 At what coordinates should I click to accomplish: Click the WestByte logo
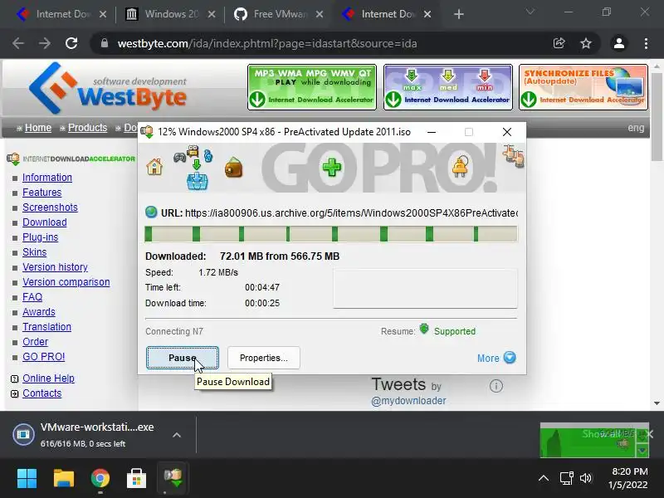point(108,88)
